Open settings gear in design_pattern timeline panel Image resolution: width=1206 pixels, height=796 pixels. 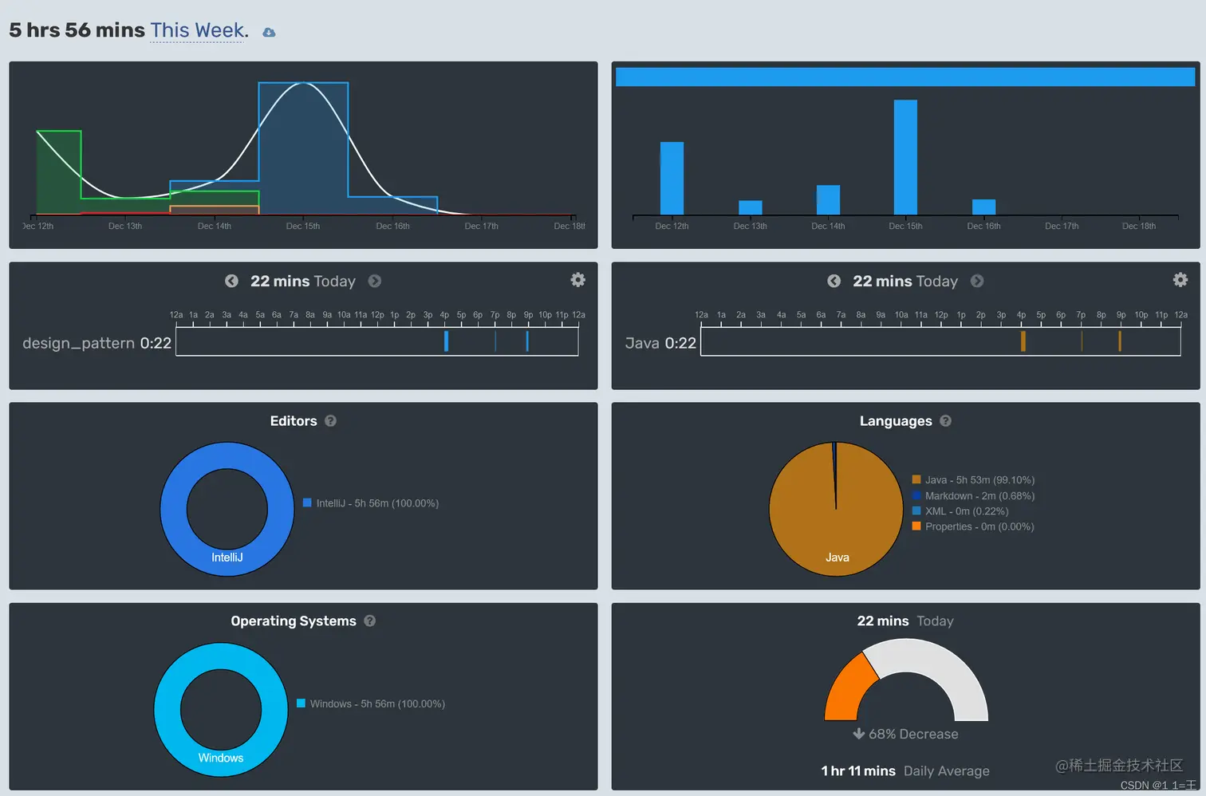[578, 279]
